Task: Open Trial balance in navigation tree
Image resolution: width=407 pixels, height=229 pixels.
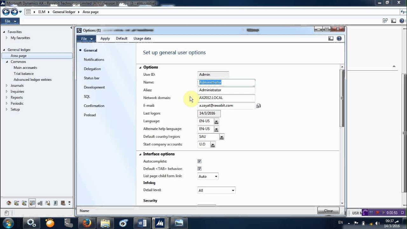Action: click(x=24, y=73)
